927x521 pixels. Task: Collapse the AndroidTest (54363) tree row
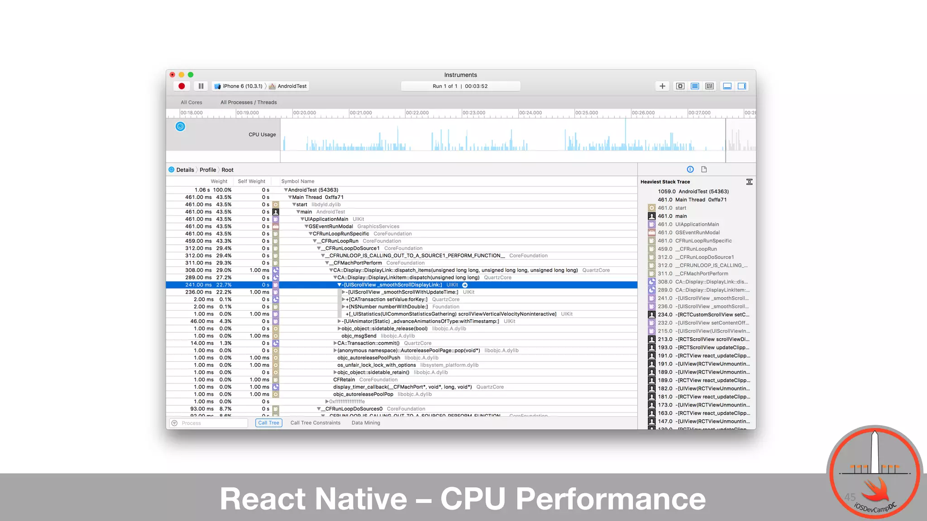[x=286, y=190]
